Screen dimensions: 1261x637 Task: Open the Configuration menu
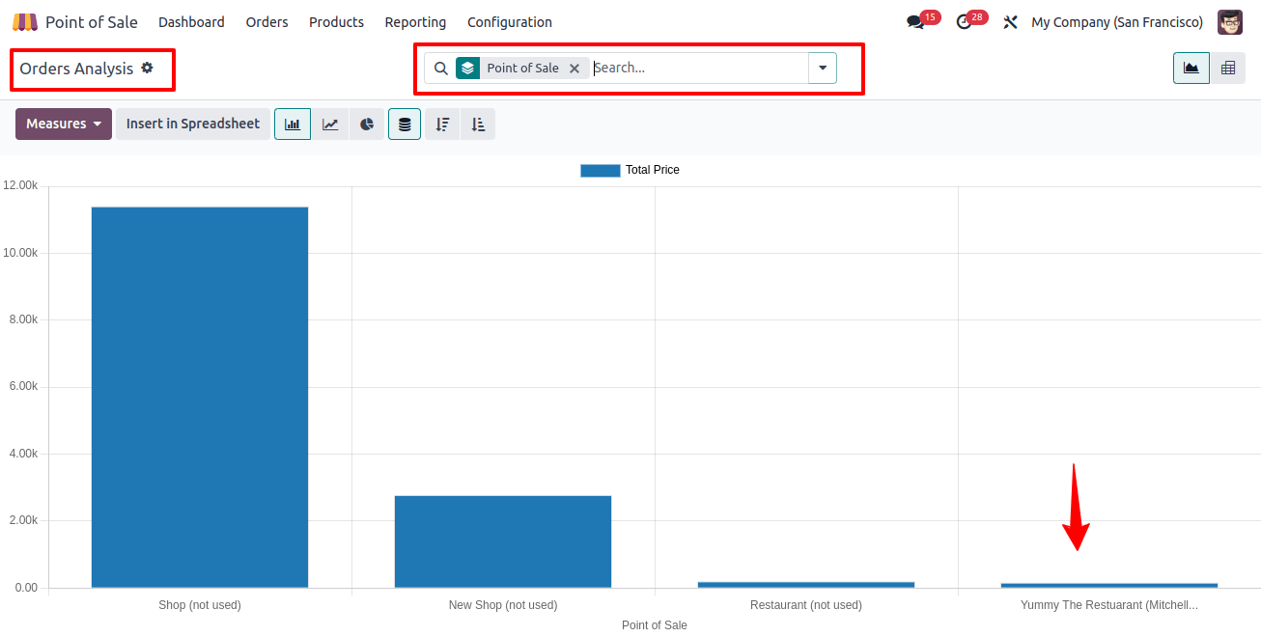point(510,22)
